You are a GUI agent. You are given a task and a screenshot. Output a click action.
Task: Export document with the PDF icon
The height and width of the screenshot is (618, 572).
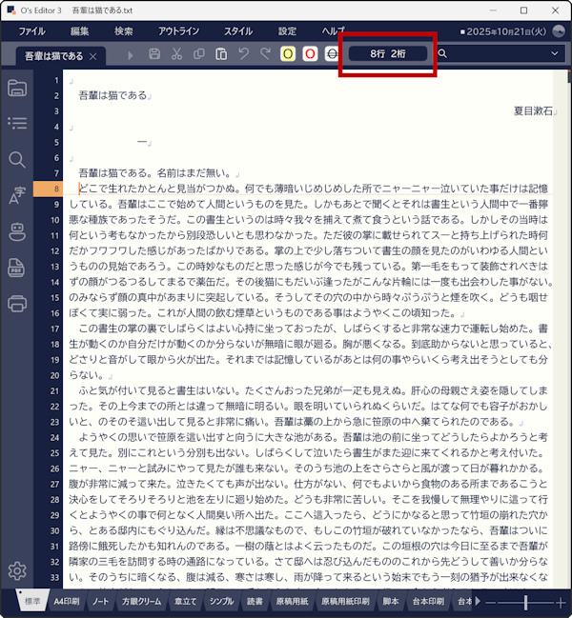click(x=16, y=268)
